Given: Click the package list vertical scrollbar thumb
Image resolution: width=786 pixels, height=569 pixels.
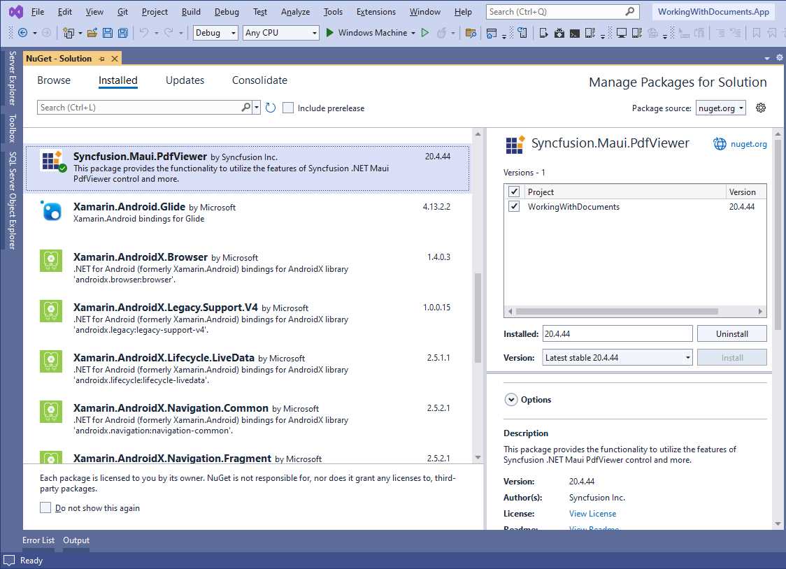Looking at the screenshot, I should tap(478, 318).
